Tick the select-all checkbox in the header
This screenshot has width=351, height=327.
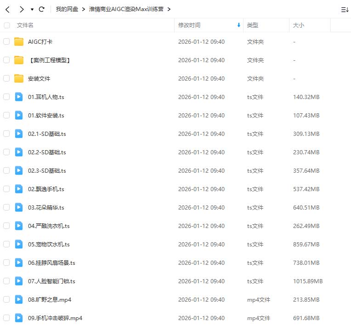(x=7, y=25)
